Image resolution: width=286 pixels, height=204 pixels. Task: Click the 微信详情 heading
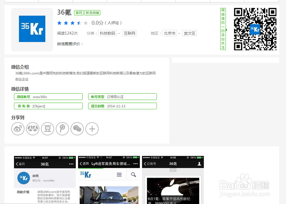pyautogui.click(x=20, y=89)
